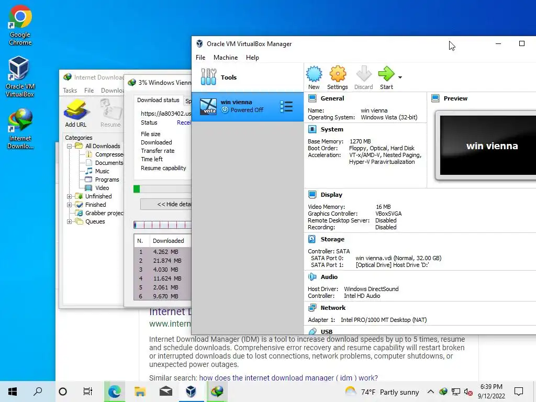Viewport: 536px width, 402px height.
Task: Switch to the Download status tab
Action: click(158, 100)
